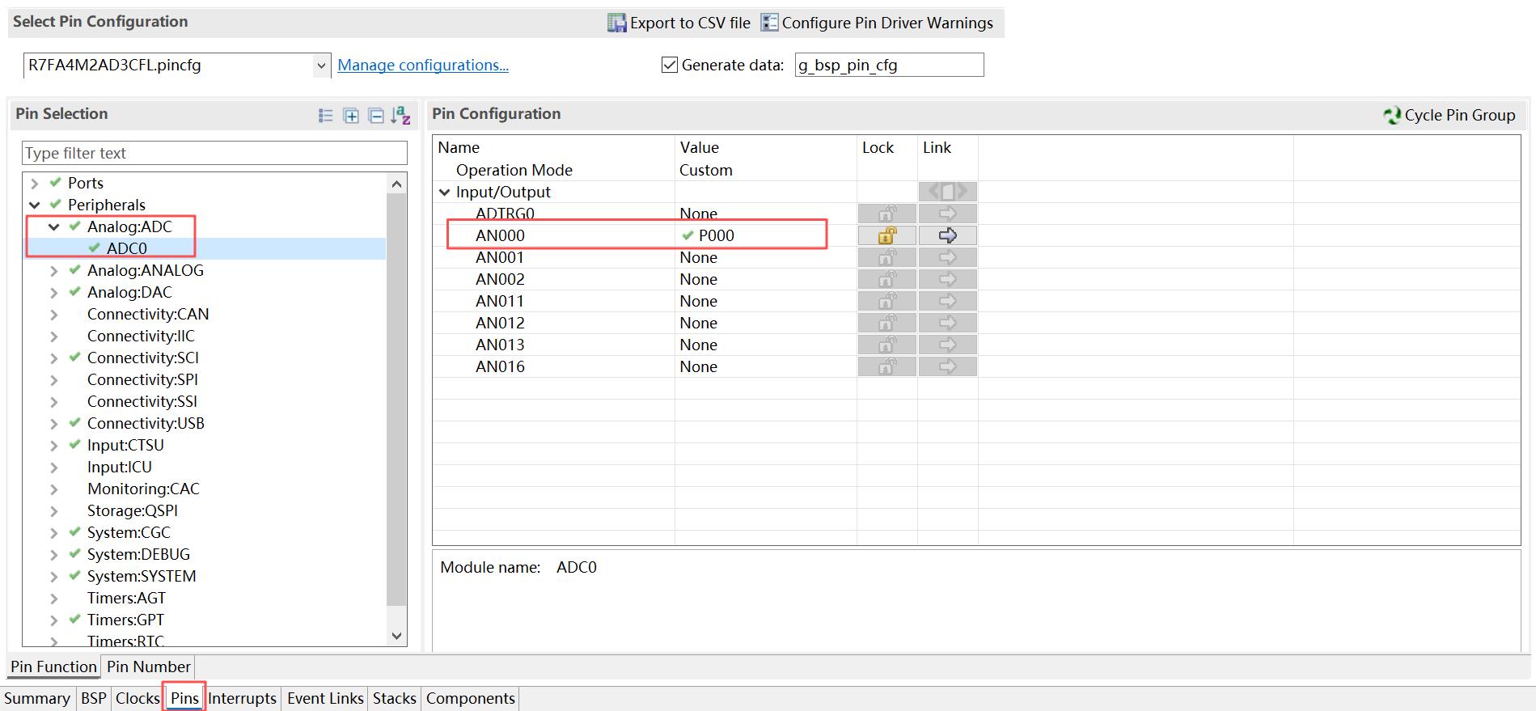Viewport: 1536px width, 711px height.
Task: Click the pin group cycle control in Input/Output row
Action: 948,192
